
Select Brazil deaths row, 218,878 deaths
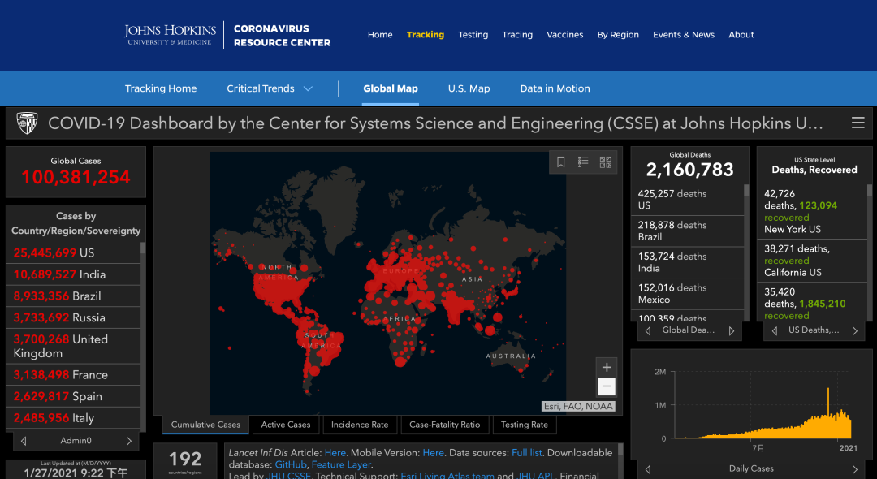[x=689, y=231]
